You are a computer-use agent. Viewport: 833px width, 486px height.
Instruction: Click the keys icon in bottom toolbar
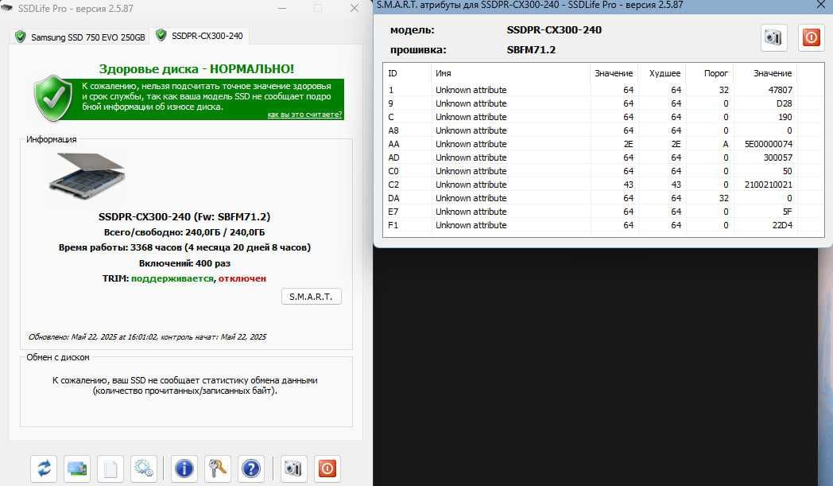217,469
